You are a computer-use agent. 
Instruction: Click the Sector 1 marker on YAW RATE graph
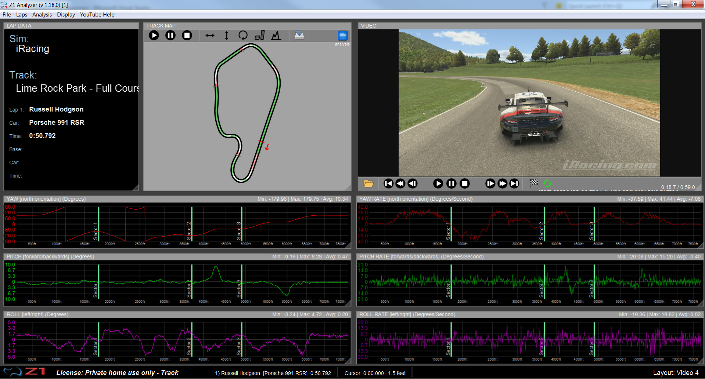pyautogui.click(x=451, y=224)
